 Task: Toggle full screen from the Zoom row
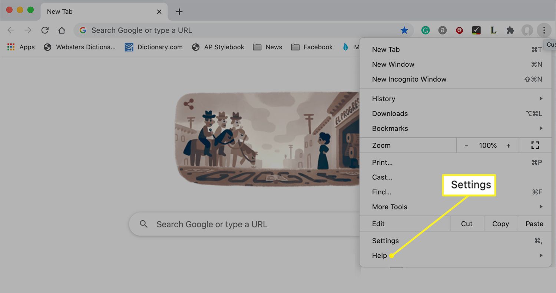535,145
